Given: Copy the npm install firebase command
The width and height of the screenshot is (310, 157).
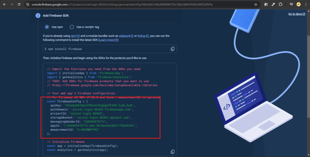Looking at the screenshot, I should click(173, 49).
